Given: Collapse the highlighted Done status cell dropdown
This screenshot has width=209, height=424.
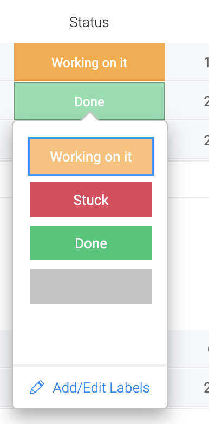Looking at the screenshot, I should tap(89, 101).
